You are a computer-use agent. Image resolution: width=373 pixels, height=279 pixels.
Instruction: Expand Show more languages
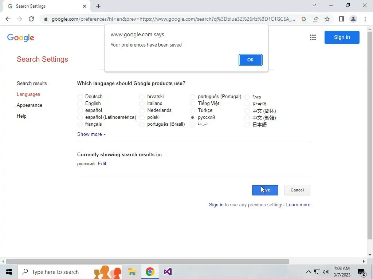coord(91,134)
